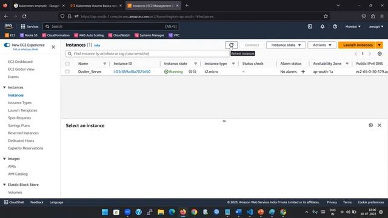Reload the browser page
Screen dimensions: 388x218
[24, 16]
